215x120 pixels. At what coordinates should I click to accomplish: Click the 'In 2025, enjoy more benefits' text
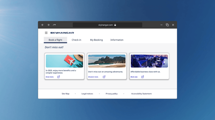pos(61,72)
